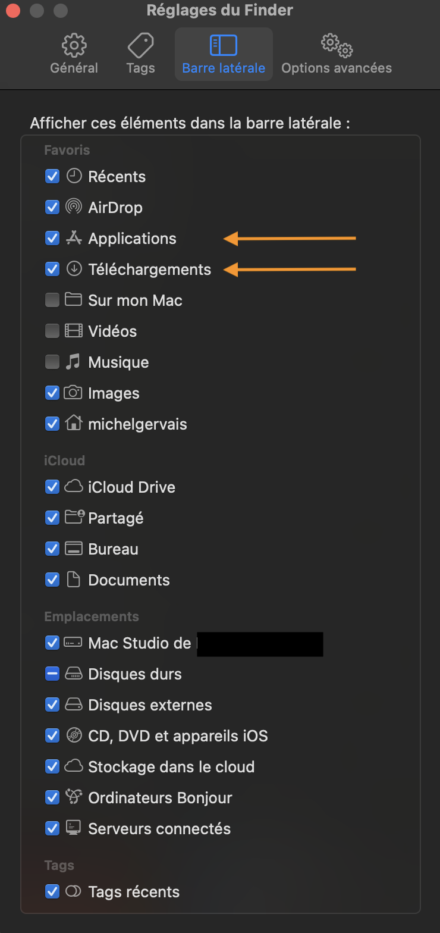Open the Tags tab

pos(140,54)
